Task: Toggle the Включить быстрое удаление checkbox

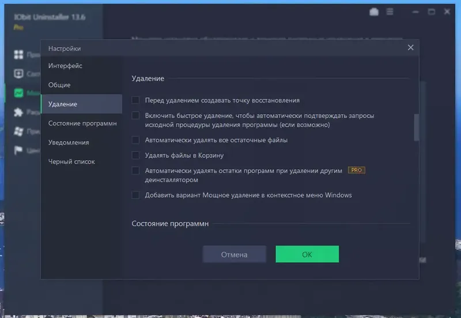Action: coord(135,115)
